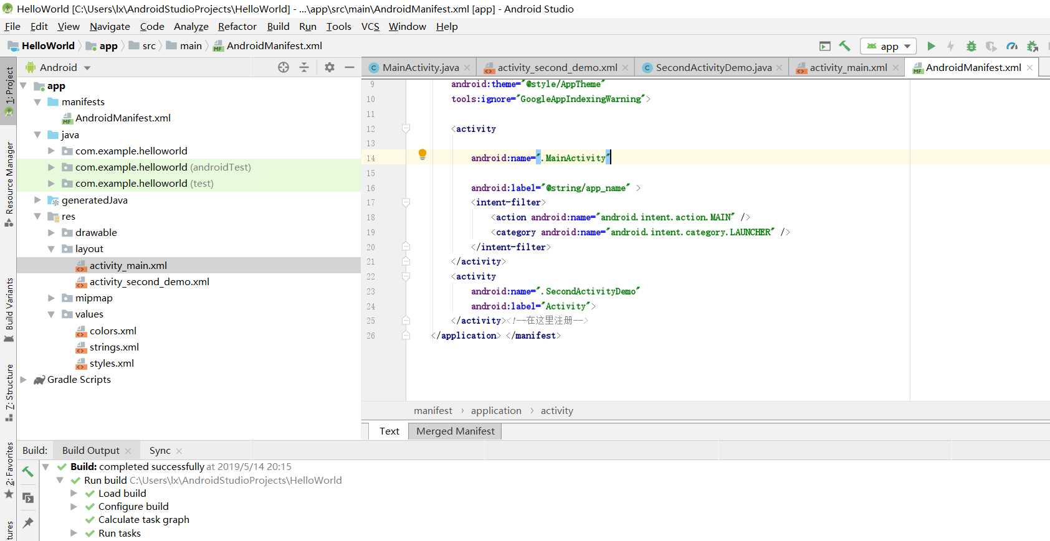The height and width of the screenshot is (541, 1050).
Task: Click the Configure build step text
Action: point(133,506)
